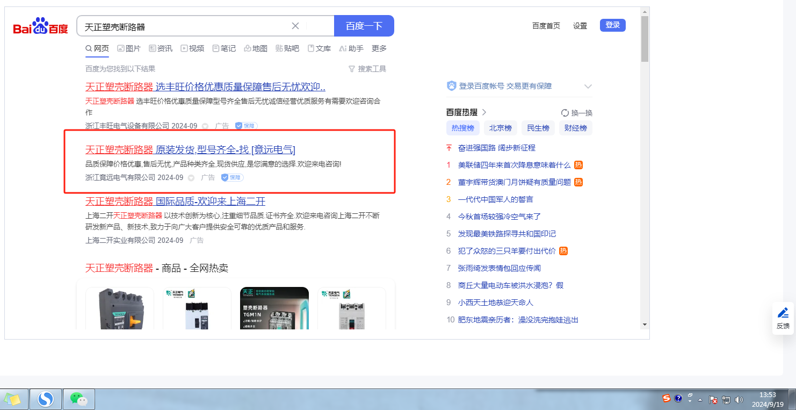The width and height of the screenshot is (796, 410).
Task: Click the refresh icon next to 换一换
Action: (x=565, y=113)
